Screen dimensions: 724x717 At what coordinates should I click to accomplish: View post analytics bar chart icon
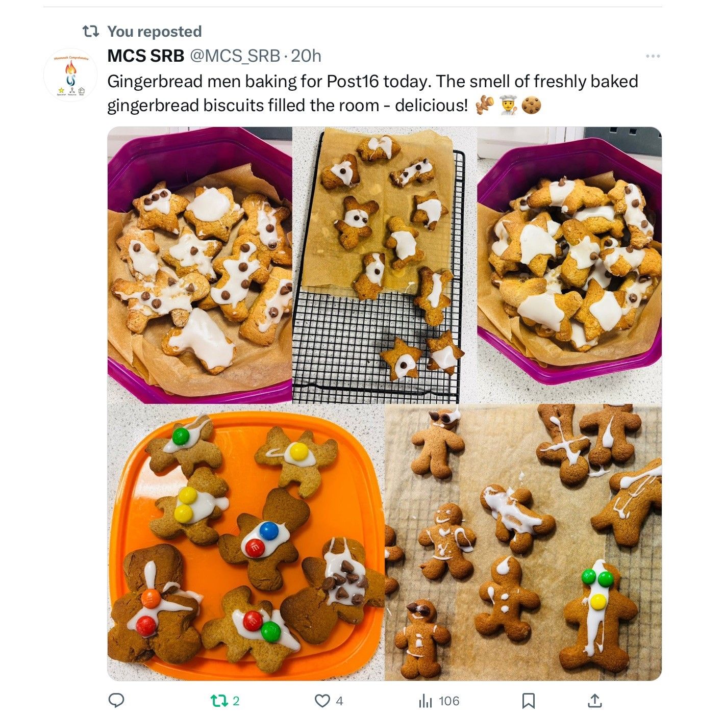point(426,701)
